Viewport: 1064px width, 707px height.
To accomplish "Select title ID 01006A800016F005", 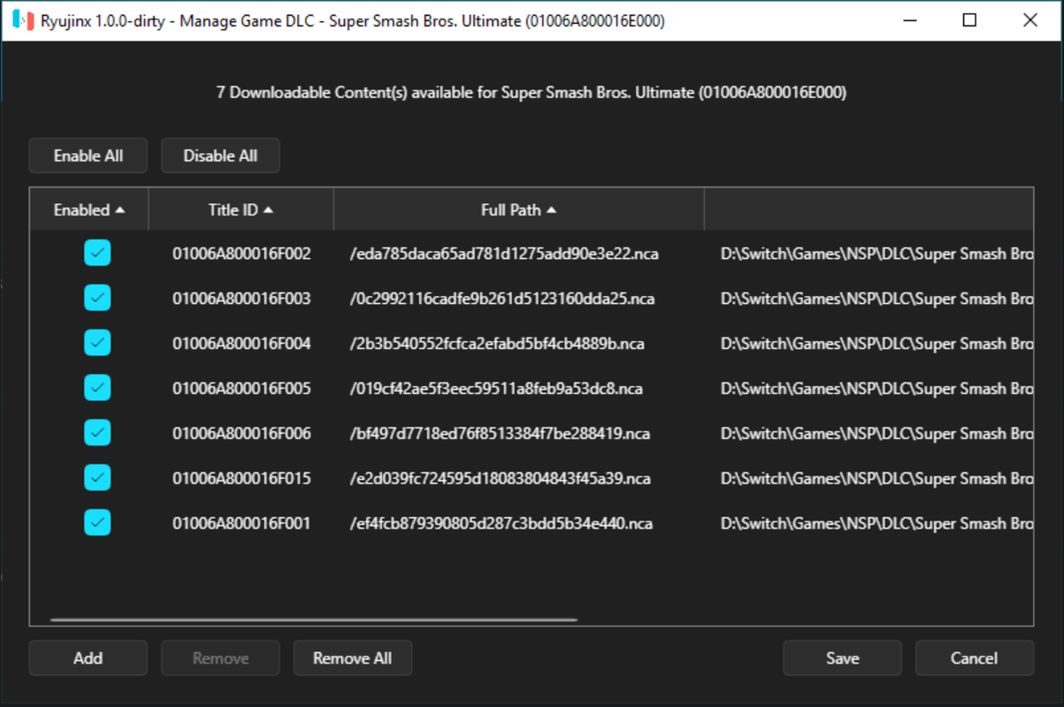I will [241, 389].
